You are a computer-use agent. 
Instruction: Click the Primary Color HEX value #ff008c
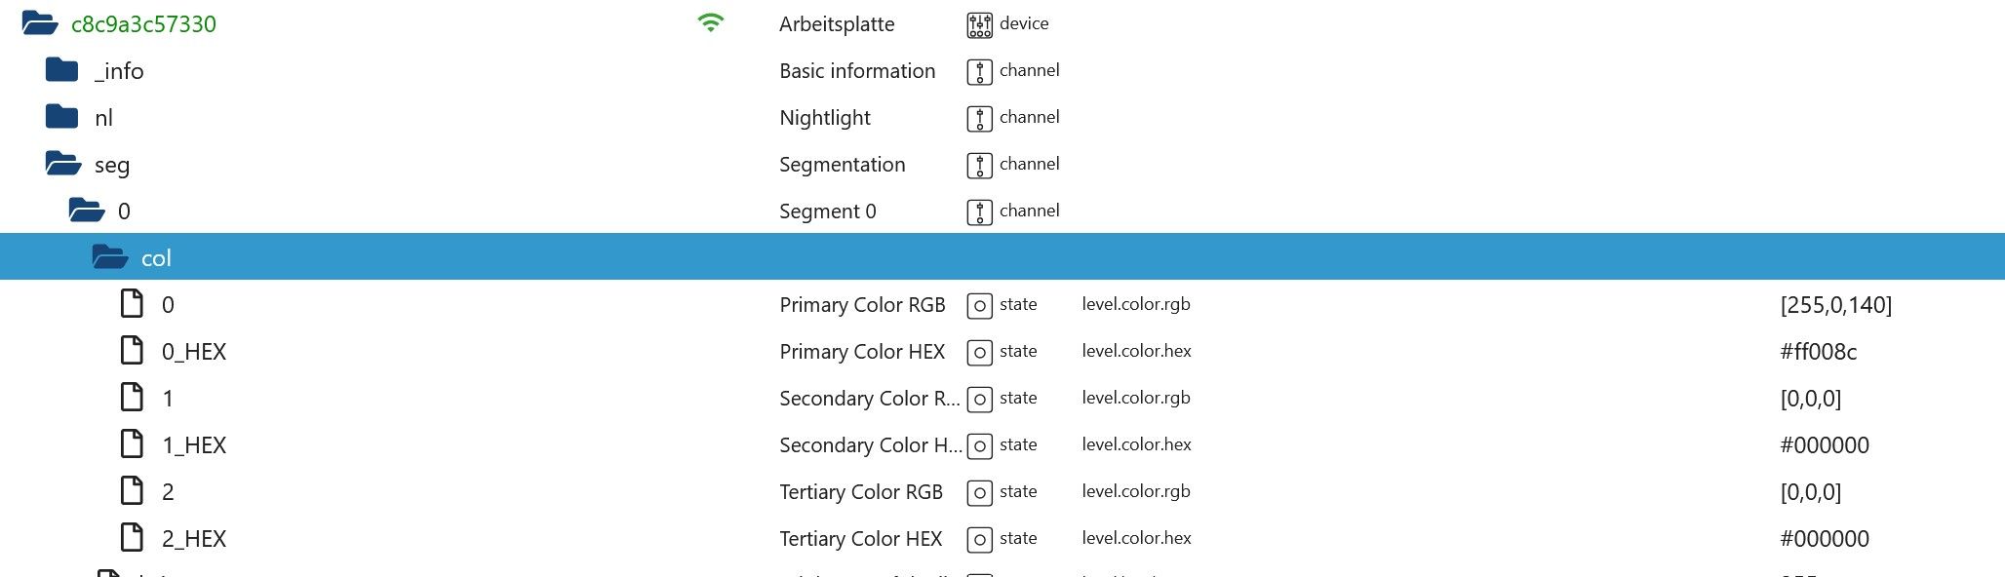point(1818,352)
